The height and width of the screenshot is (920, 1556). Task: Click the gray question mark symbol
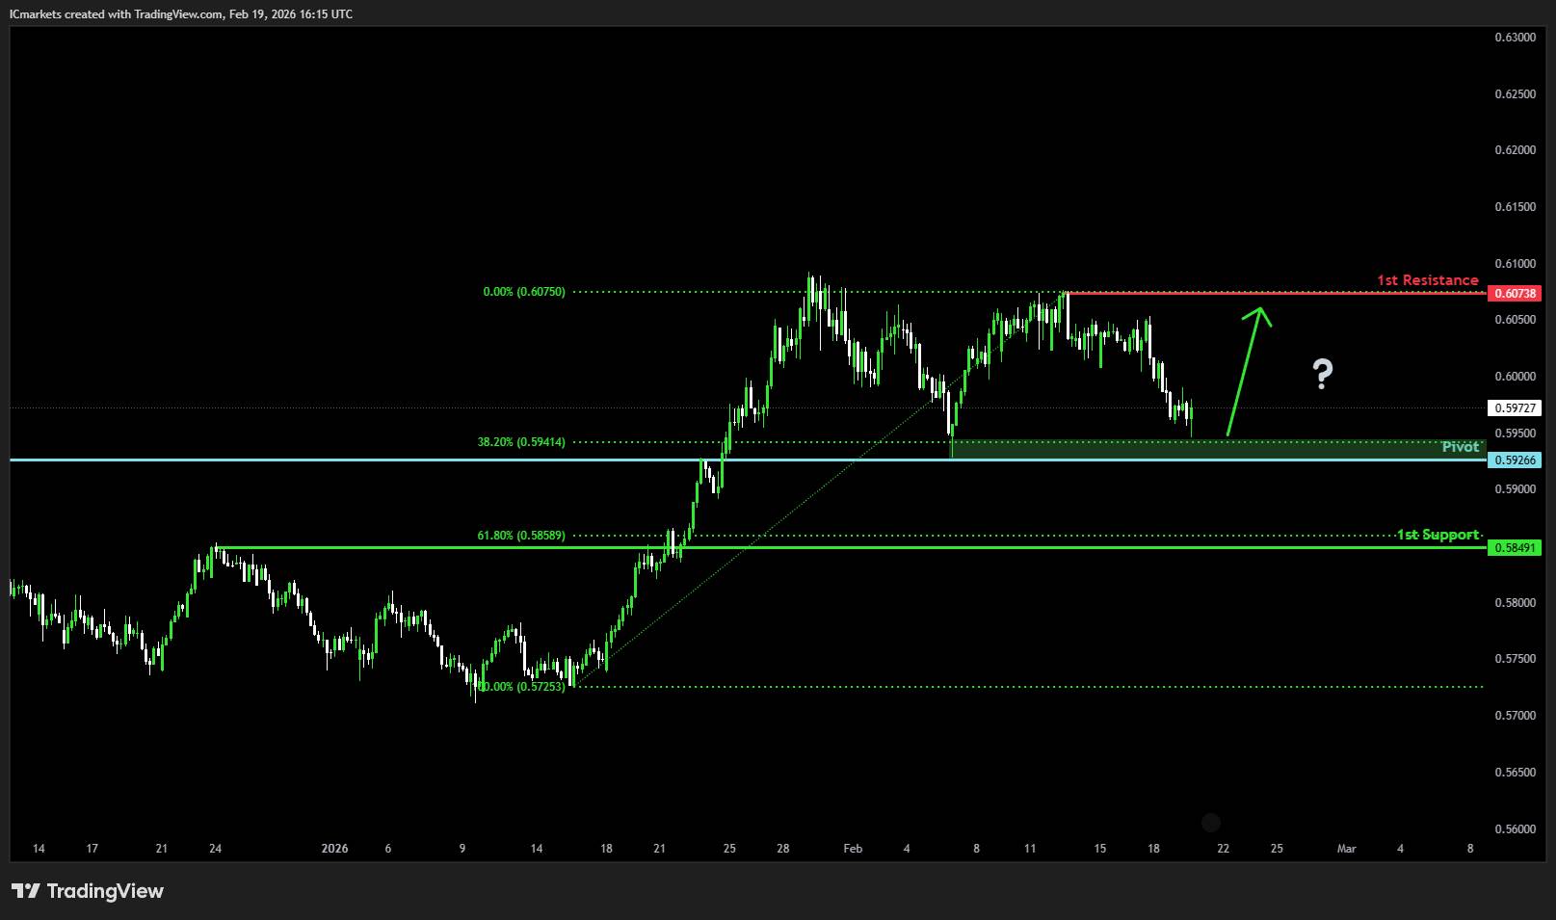click(x=1322, y=374)
